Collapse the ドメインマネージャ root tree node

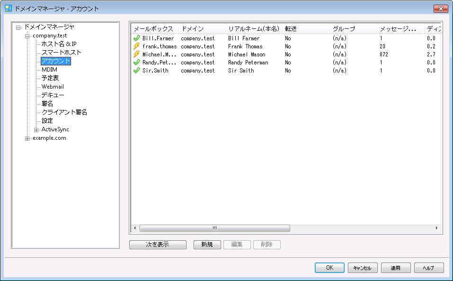[18, 27]
